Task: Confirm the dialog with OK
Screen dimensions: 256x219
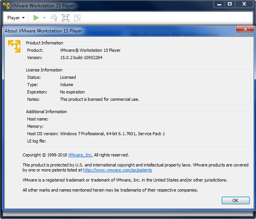Action: [236, 200]
